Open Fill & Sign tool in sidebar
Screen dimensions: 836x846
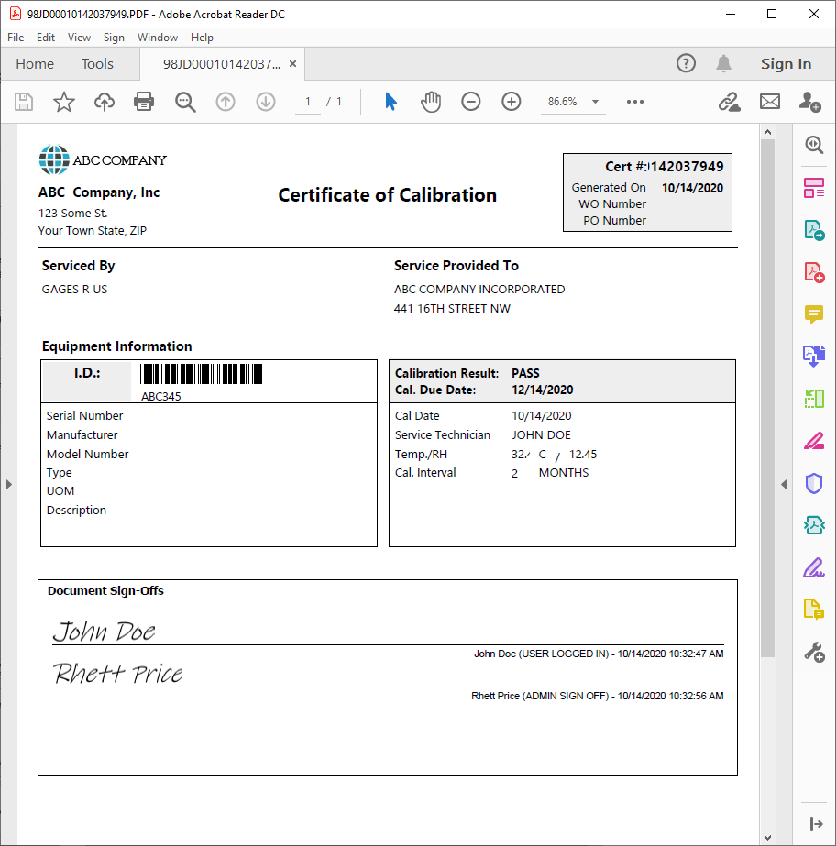point(813,567)
